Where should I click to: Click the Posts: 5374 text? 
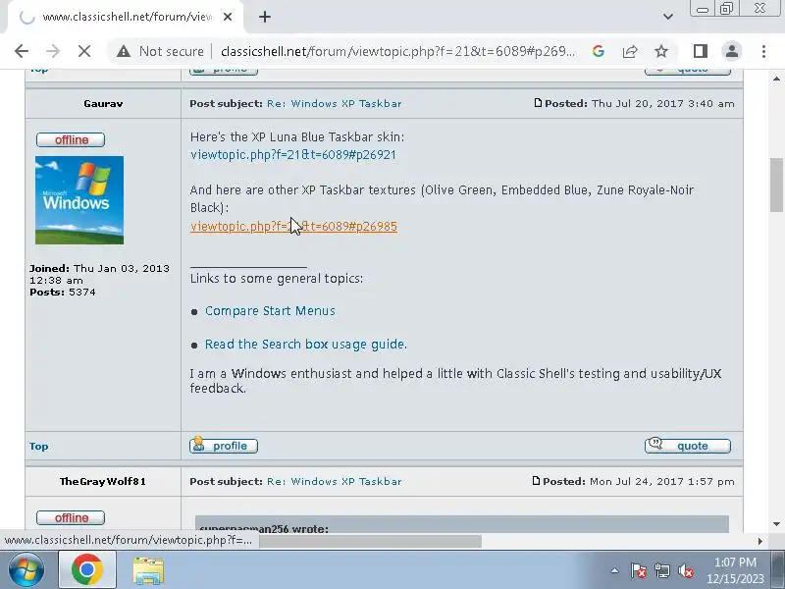tap(63, 292)
